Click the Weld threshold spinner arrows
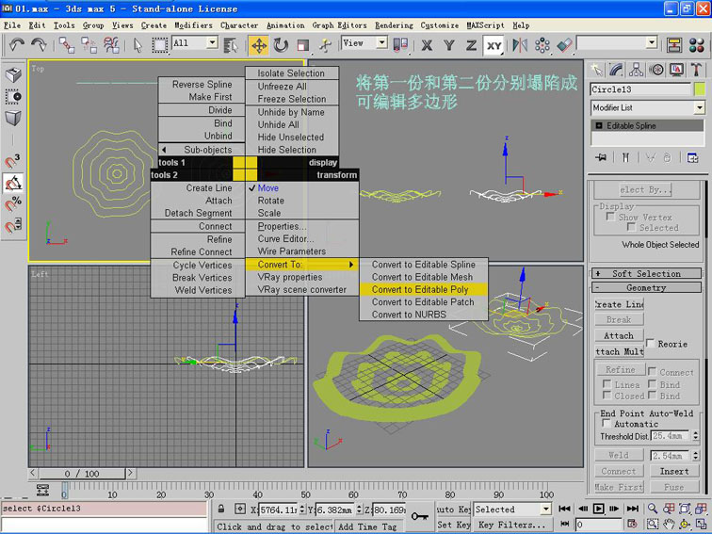The height and width of the screenshot is (534, 712). click(x=695, y=455)
